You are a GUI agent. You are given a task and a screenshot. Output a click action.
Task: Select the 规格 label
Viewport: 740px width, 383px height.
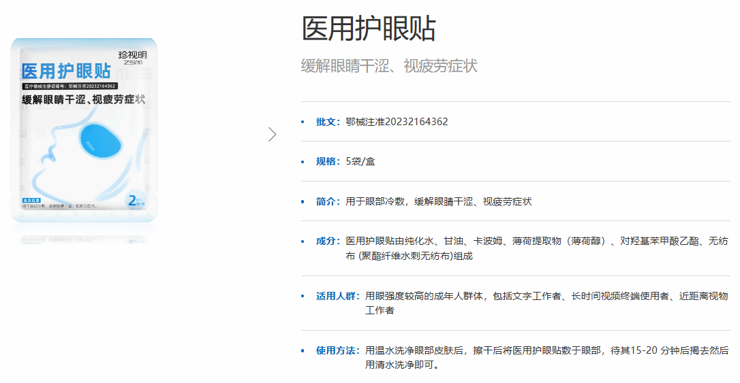tap(327, 161)
